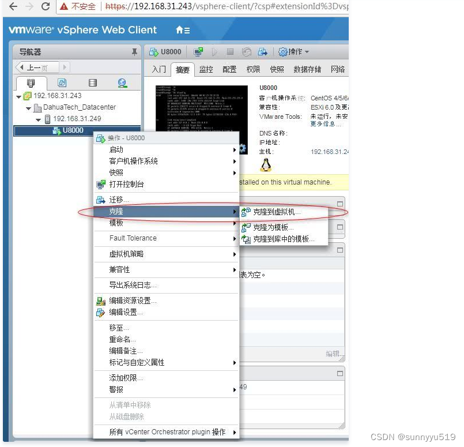Expand the Fault Tolerance submenu
464x447 pixels.
pos(166,238)
